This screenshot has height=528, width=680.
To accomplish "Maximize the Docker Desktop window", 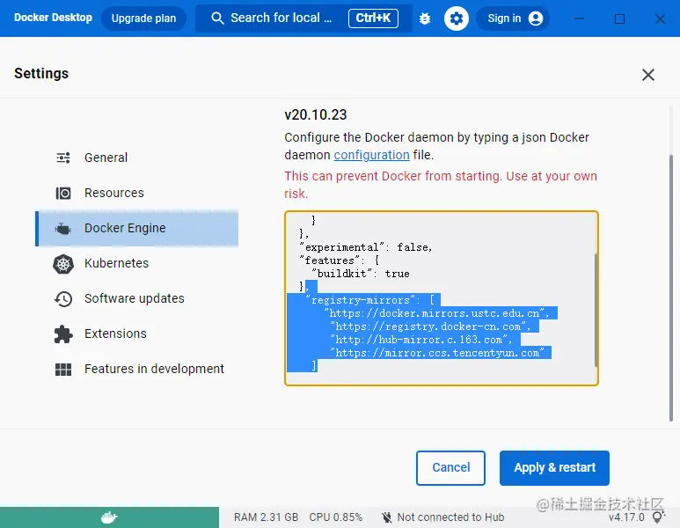I will pos(619,18).
